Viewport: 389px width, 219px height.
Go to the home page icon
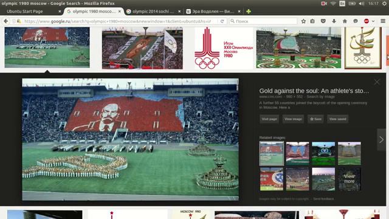pos(345,21)
